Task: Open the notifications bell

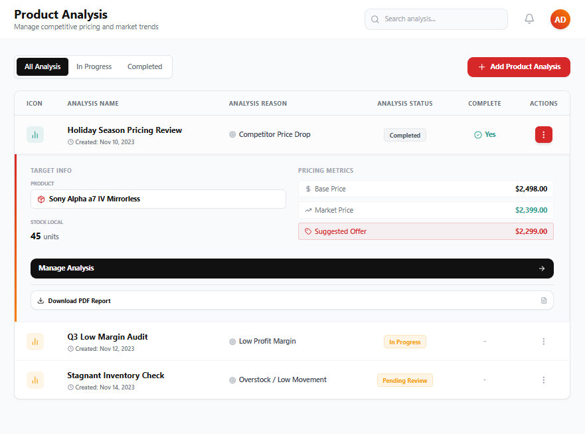Action: [529, 19]
